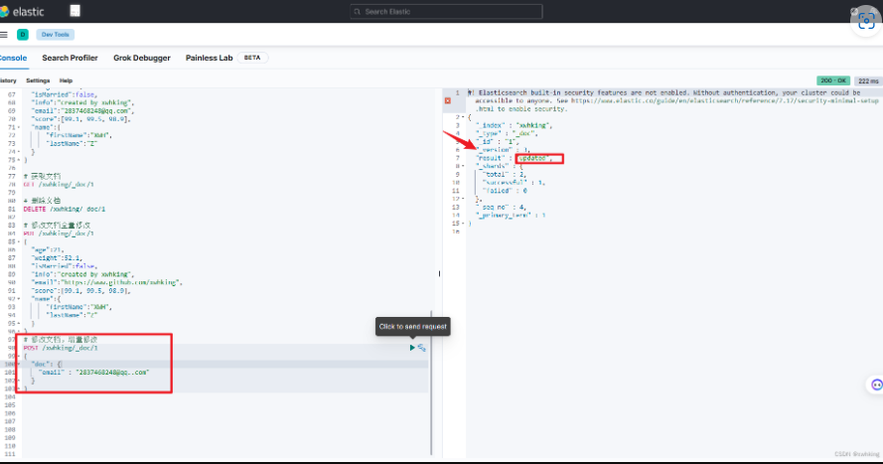
Task: Click the red warning marker in response gutter
Action: (448, 100)
